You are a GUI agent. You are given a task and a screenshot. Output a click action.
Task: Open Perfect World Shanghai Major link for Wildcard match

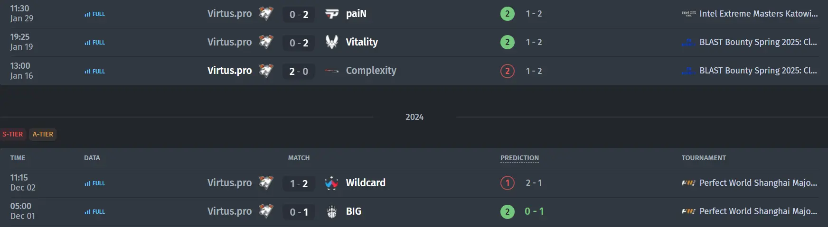(x=758, y=183)
